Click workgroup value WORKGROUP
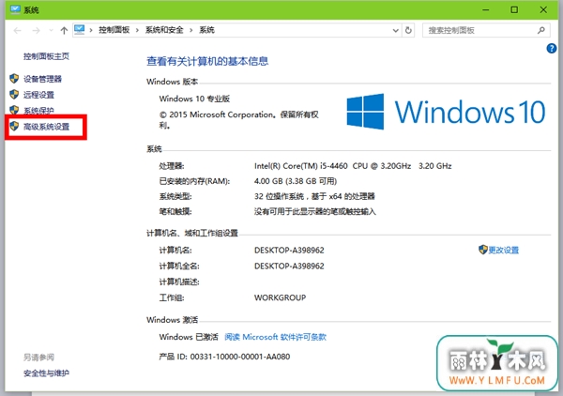 pyautogui.click(x=280, y=297)
